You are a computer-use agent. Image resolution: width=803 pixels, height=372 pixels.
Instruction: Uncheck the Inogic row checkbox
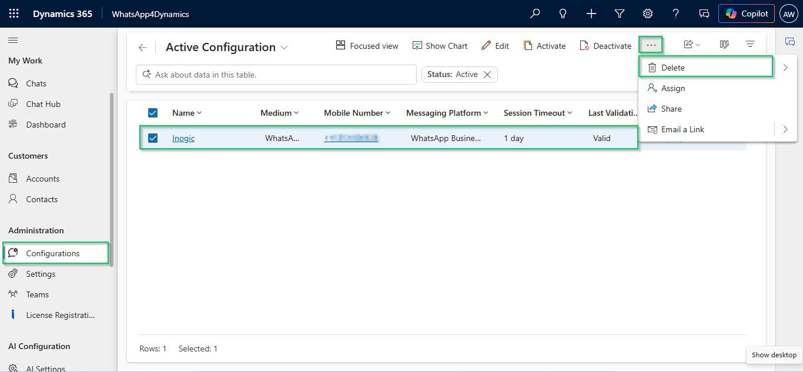click(153, 138)
